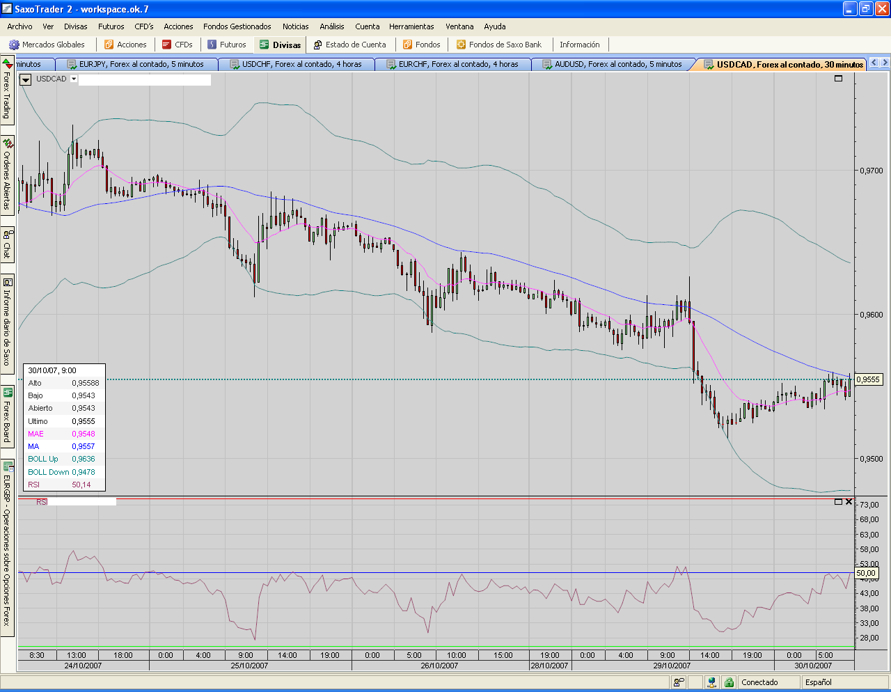Open the chat users icon in status bar
Image resolution: width=891 pixels, height=692 pixels.
click(x=678, y=682)
